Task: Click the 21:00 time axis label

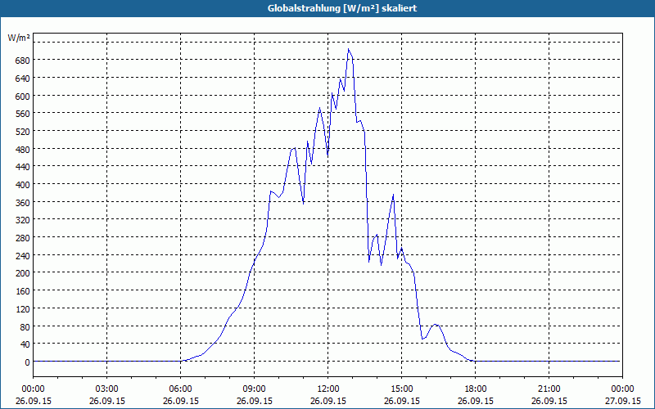Action: tap(549, 389)
